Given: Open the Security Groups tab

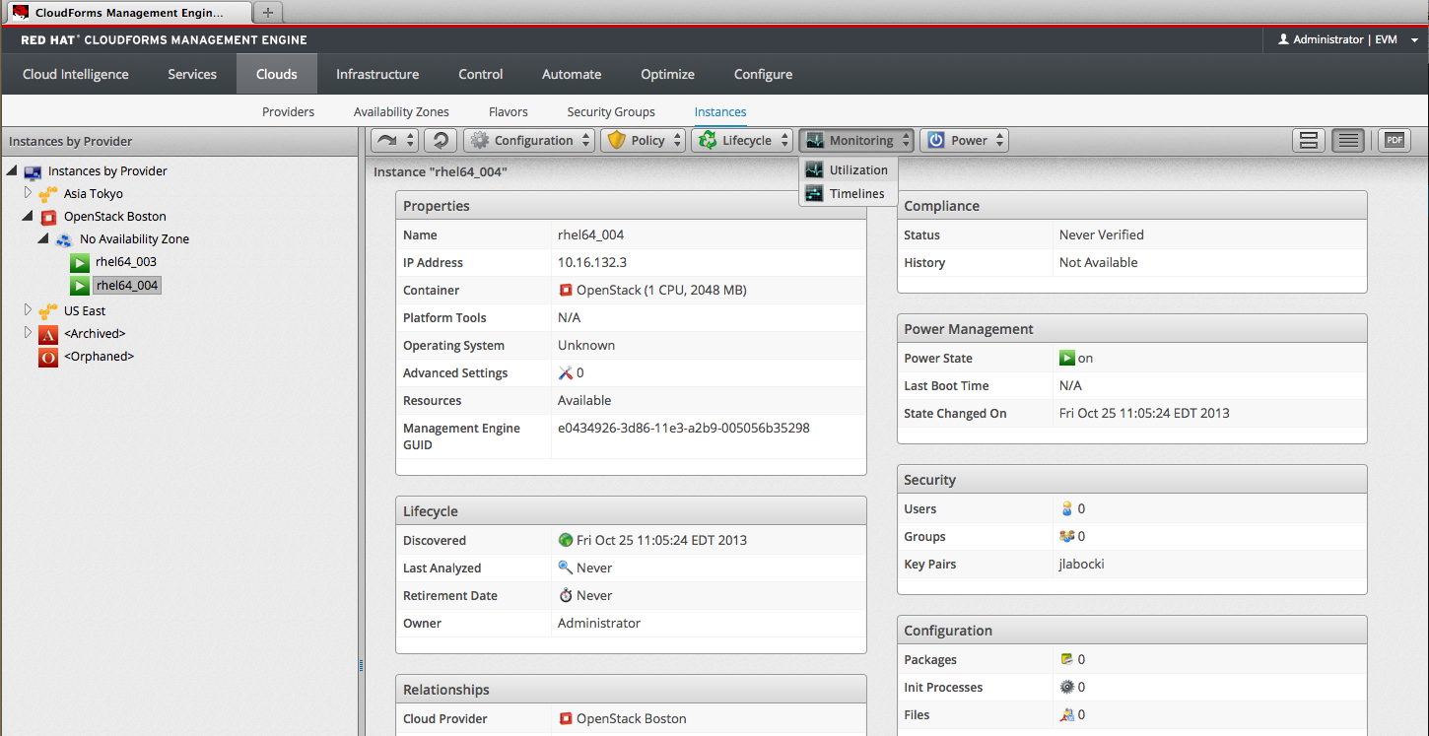Looking at the screenshot, I should [611, 112].
